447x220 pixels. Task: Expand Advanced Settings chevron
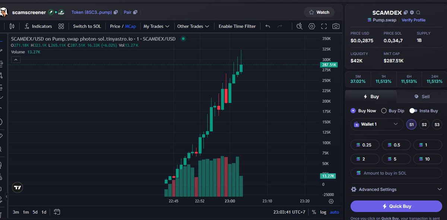point(440,190)
